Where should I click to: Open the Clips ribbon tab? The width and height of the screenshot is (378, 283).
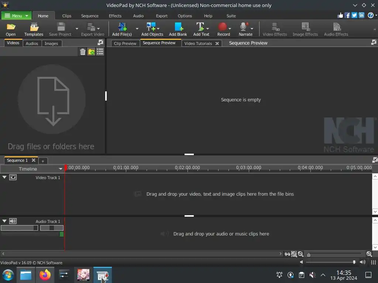[67, 16]
